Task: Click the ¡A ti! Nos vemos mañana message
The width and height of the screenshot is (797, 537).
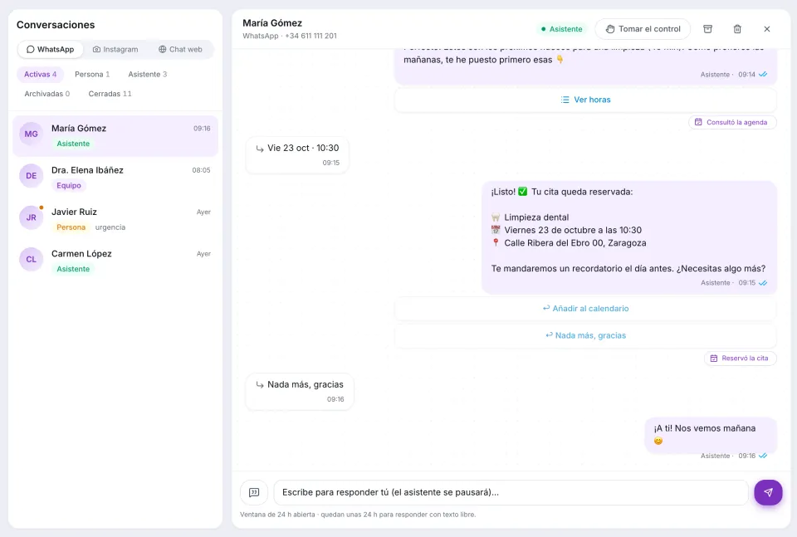Action: 711,435
